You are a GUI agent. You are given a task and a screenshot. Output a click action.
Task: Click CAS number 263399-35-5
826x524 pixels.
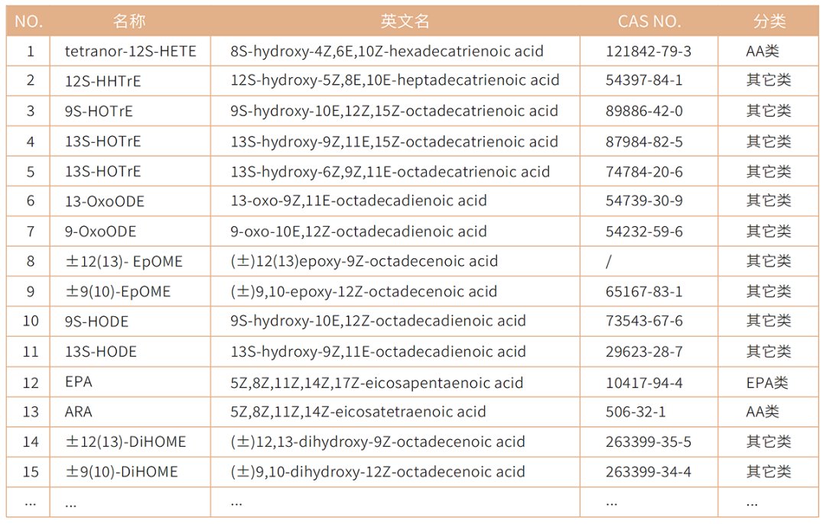pos(648,442)
